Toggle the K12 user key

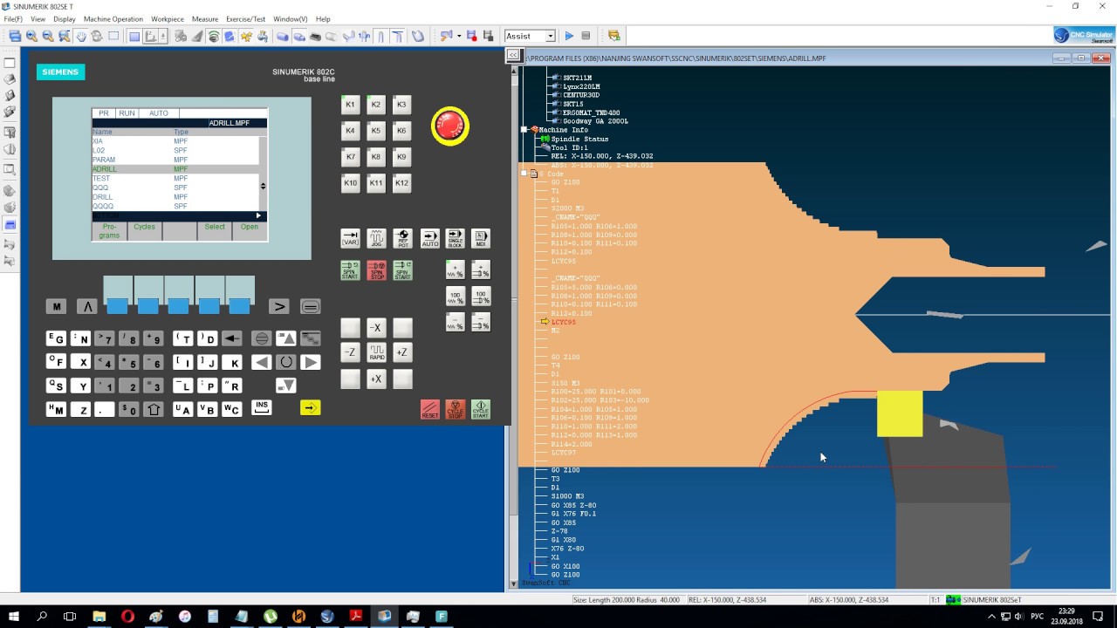click(401, 183)
